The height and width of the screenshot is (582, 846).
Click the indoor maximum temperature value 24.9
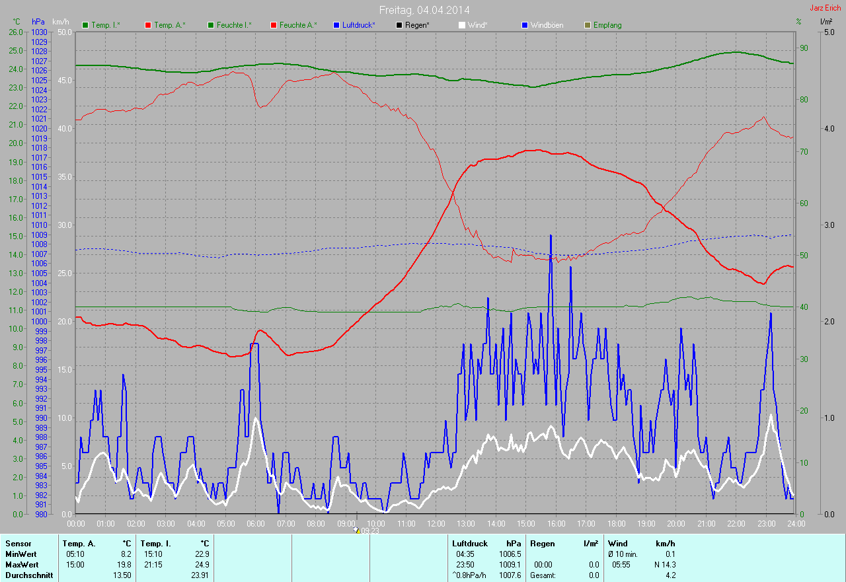[202, 565]
